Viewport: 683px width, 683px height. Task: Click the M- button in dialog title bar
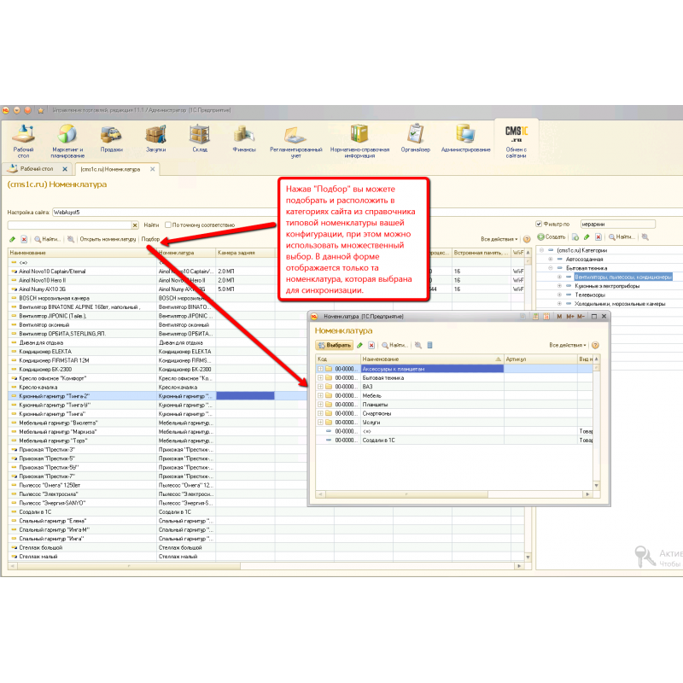click(x=581, y=317)
